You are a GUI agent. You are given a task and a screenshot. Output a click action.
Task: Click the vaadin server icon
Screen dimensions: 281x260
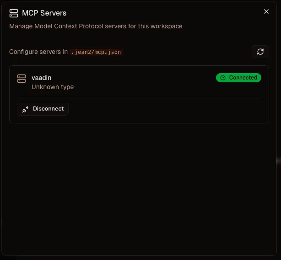[22, 79]
